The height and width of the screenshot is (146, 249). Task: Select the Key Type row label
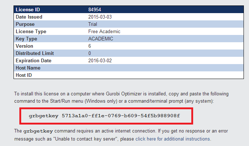[x=26, y=39]
